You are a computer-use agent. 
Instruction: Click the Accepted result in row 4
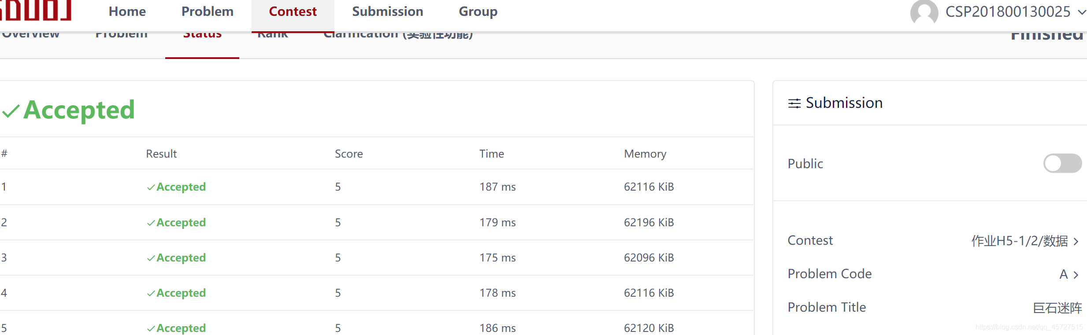(176, 293)
